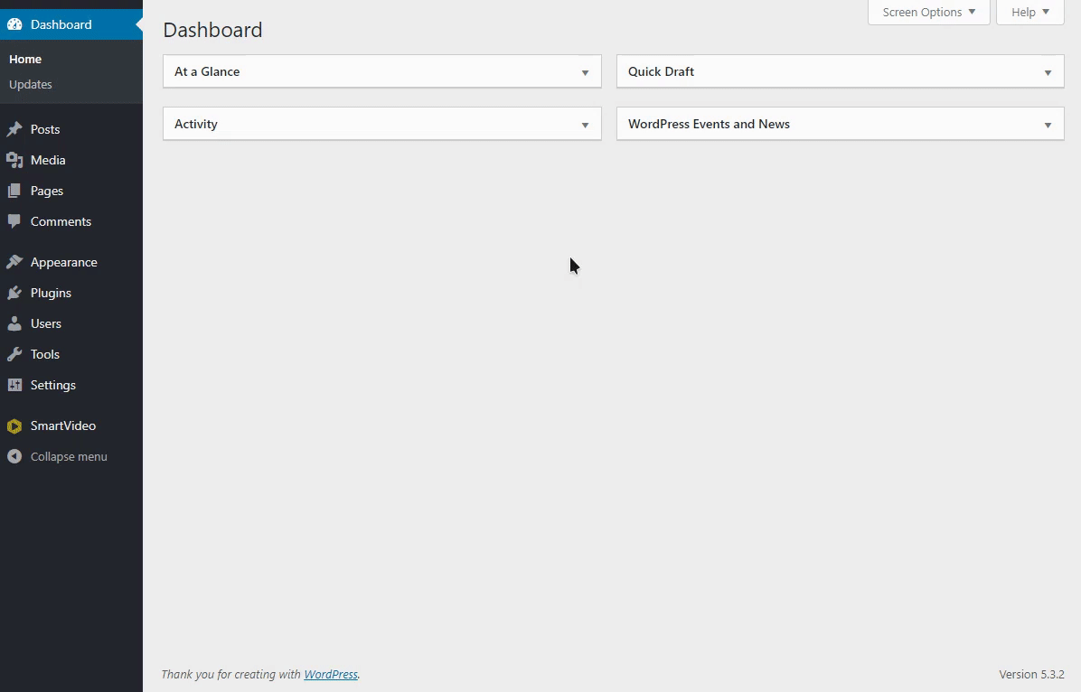Click the Posts pushpin icon
This screenshot has height=692, width=1081.
coord(14,129)
